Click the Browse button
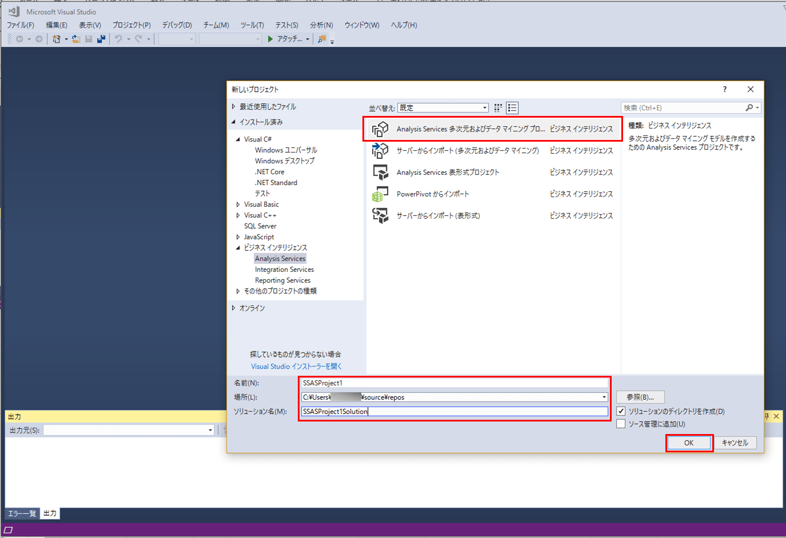 (640, 397)
